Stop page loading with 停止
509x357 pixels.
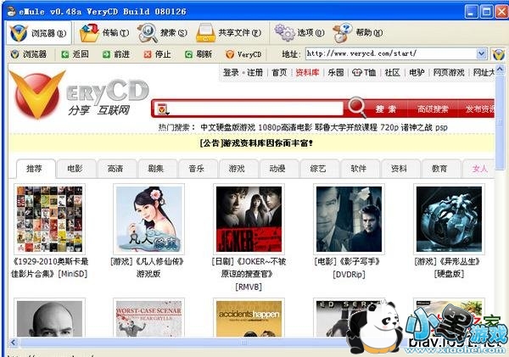pos(158,54)
